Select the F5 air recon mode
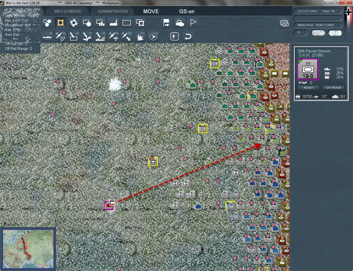Image resolution: width=353 pixels, height=271 pixels. (61, 36)
